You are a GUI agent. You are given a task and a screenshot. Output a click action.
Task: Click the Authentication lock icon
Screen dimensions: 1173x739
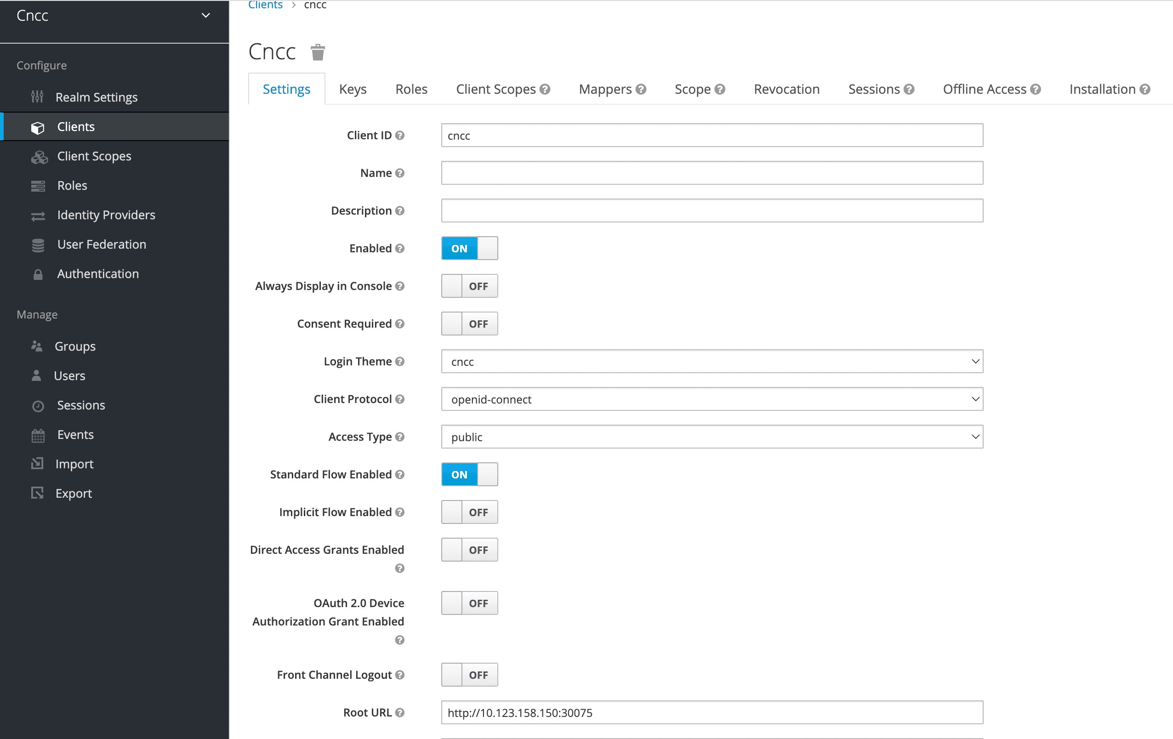click(x=38, y=274)
